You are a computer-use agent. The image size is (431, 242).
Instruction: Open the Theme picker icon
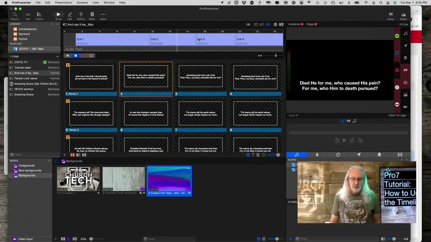(39, 16)
